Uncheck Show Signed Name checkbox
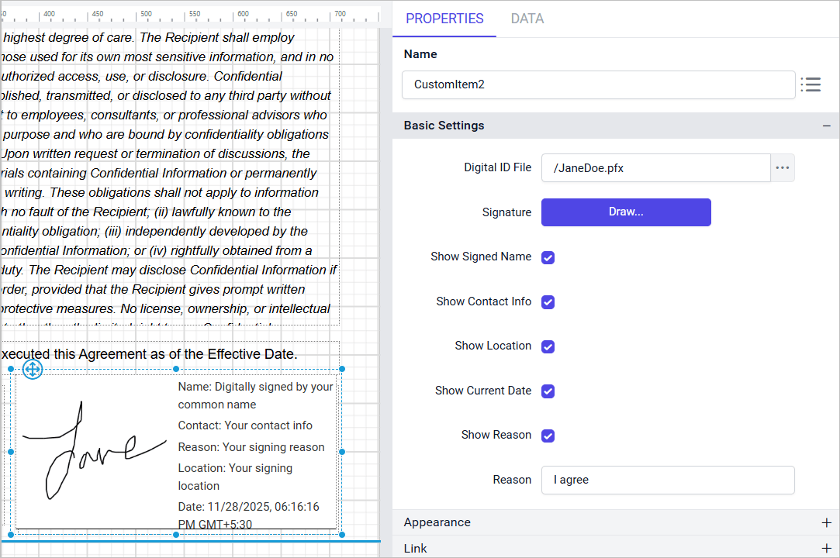 548,257
